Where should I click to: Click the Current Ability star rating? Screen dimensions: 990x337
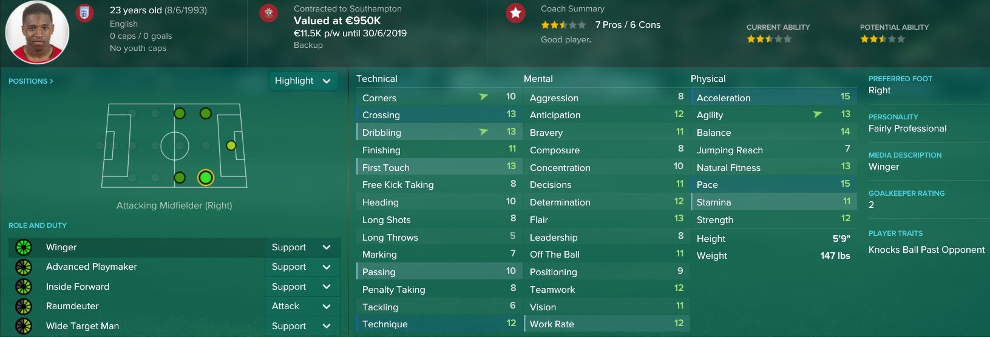click(x=769, y=39)
